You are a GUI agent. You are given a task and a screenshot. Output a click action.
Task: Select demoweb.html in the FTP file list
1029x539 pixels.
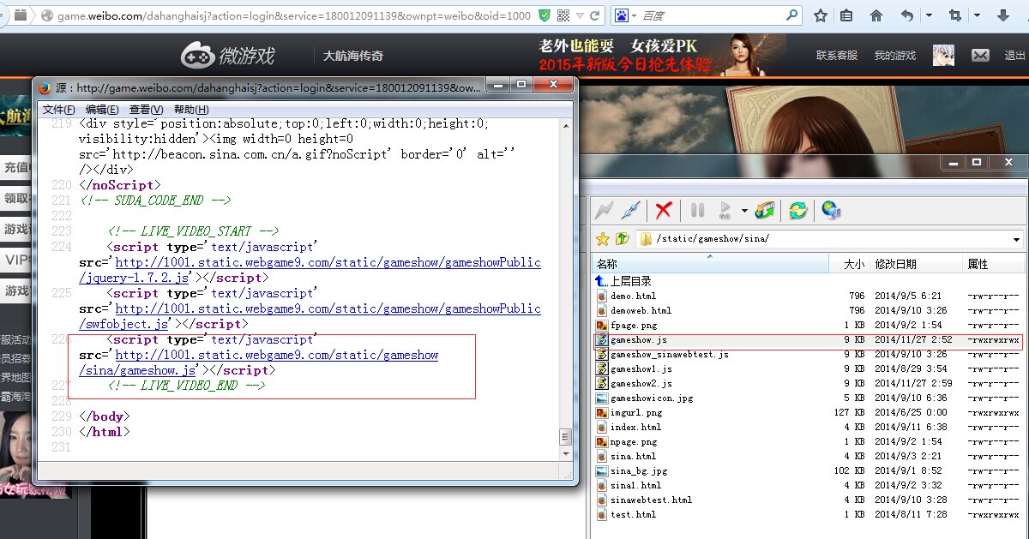[x=809, y=310]
